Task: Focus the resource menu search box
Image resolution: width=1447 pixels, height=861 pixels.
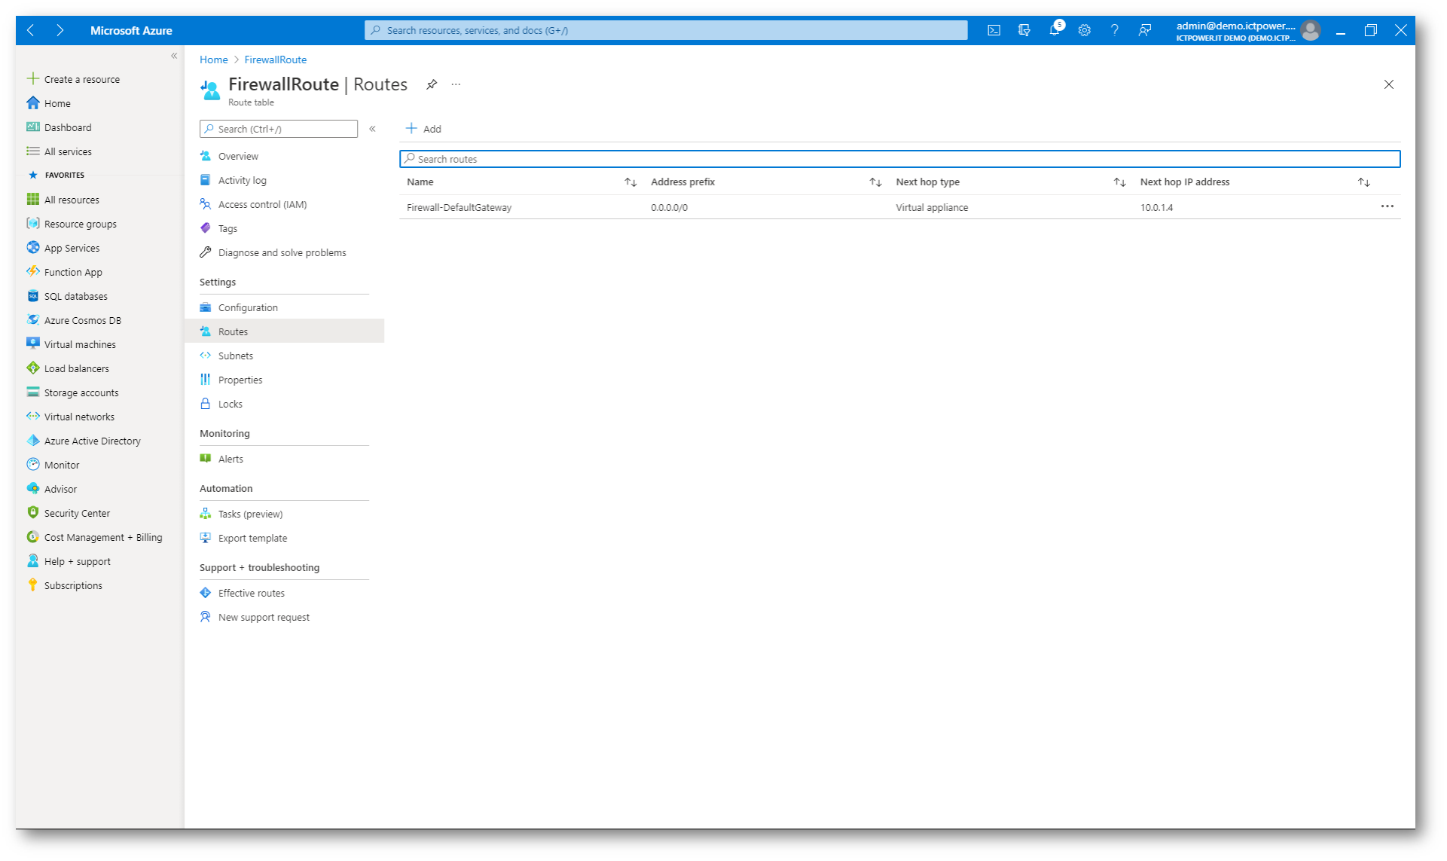Action: pos(279,129)
